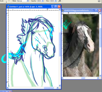102x92 pixels.
Task: Click the horse eye in the sketch canvas
Action: tap(33, 33)
